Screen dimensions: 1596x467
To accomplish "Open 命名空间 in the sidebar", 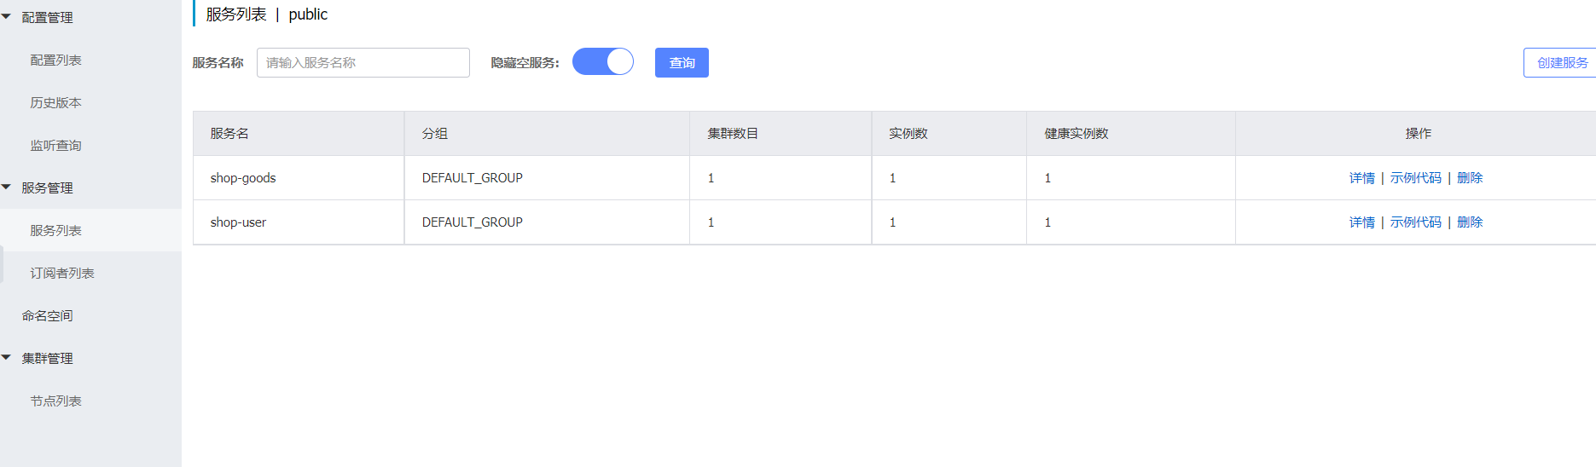I will click(x=47, y=315).
